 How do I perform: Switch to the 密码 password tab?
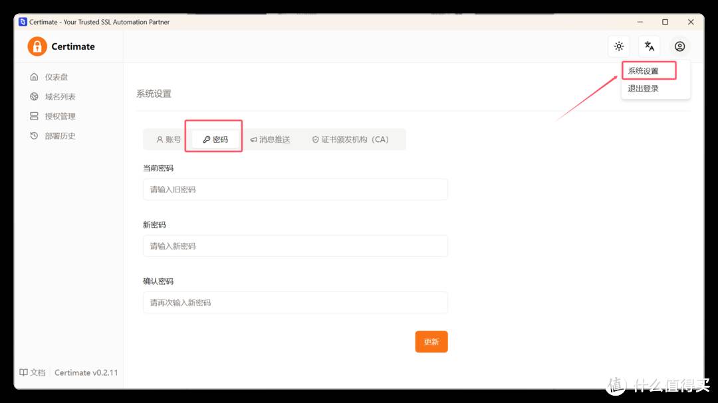coord(215,139)
